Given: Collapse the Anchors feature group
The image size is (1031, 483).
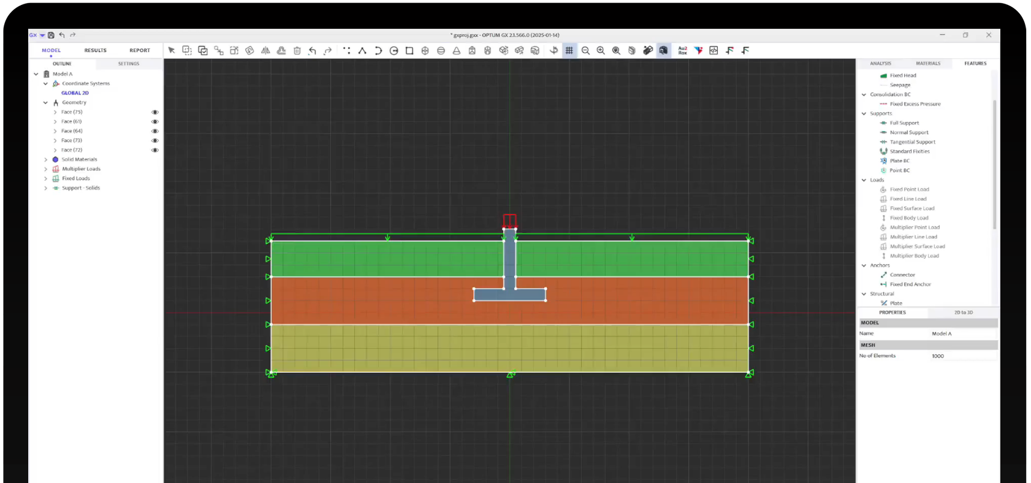Looking at the screenshot, I should [x=864, y=265].
